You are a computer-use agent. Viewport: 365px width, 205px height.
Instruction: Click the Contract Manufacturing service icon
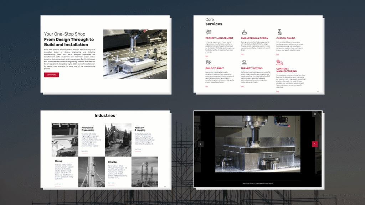279,62
